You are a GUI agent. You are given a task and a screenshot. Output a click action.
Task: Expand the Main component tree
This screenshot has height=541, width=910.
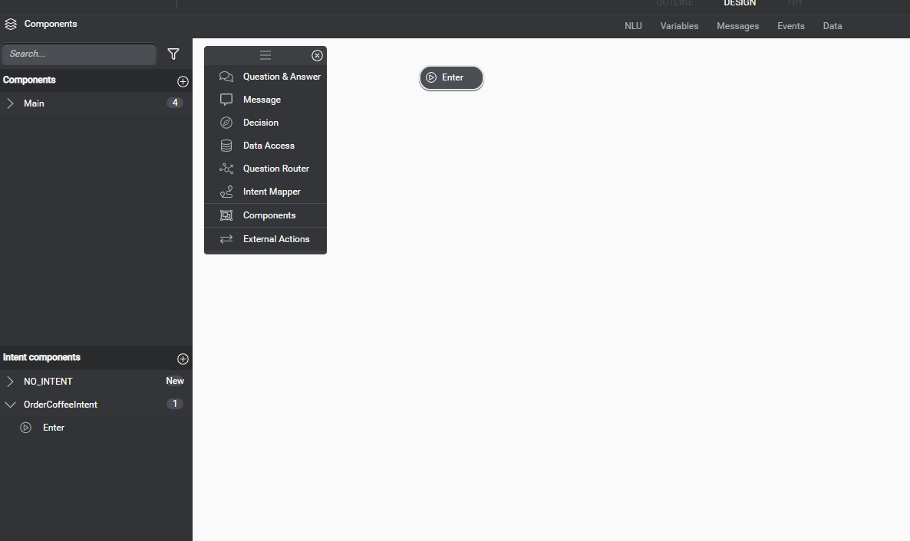click(10, 103)
